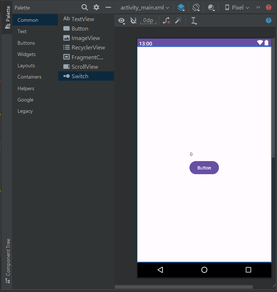Click Infer Constraints magic wand
Viewport: 277px width, 292px height.
(178, 20)
